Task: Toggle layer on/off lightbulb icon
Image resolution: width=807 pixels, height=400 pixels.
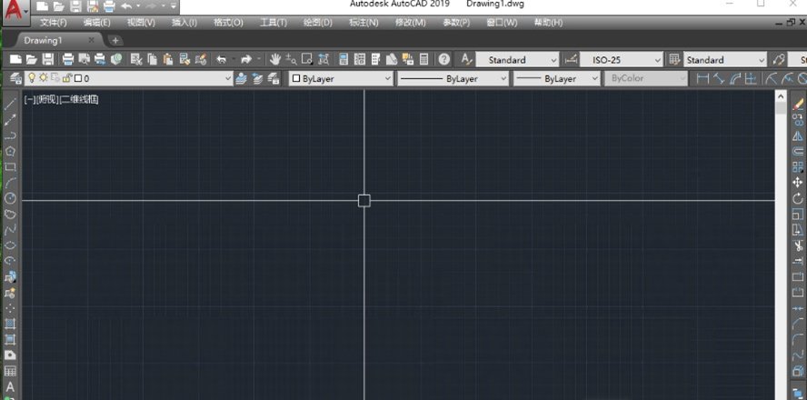Action: pyautogui.click(x=32, y=78)
